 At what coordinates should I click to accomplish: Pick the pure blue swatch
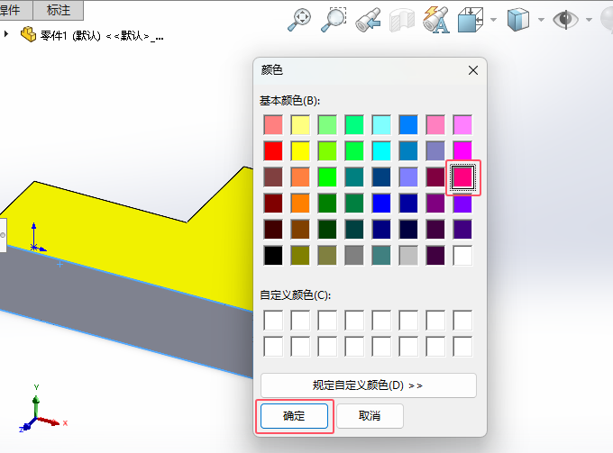click(x=381, y=203)
